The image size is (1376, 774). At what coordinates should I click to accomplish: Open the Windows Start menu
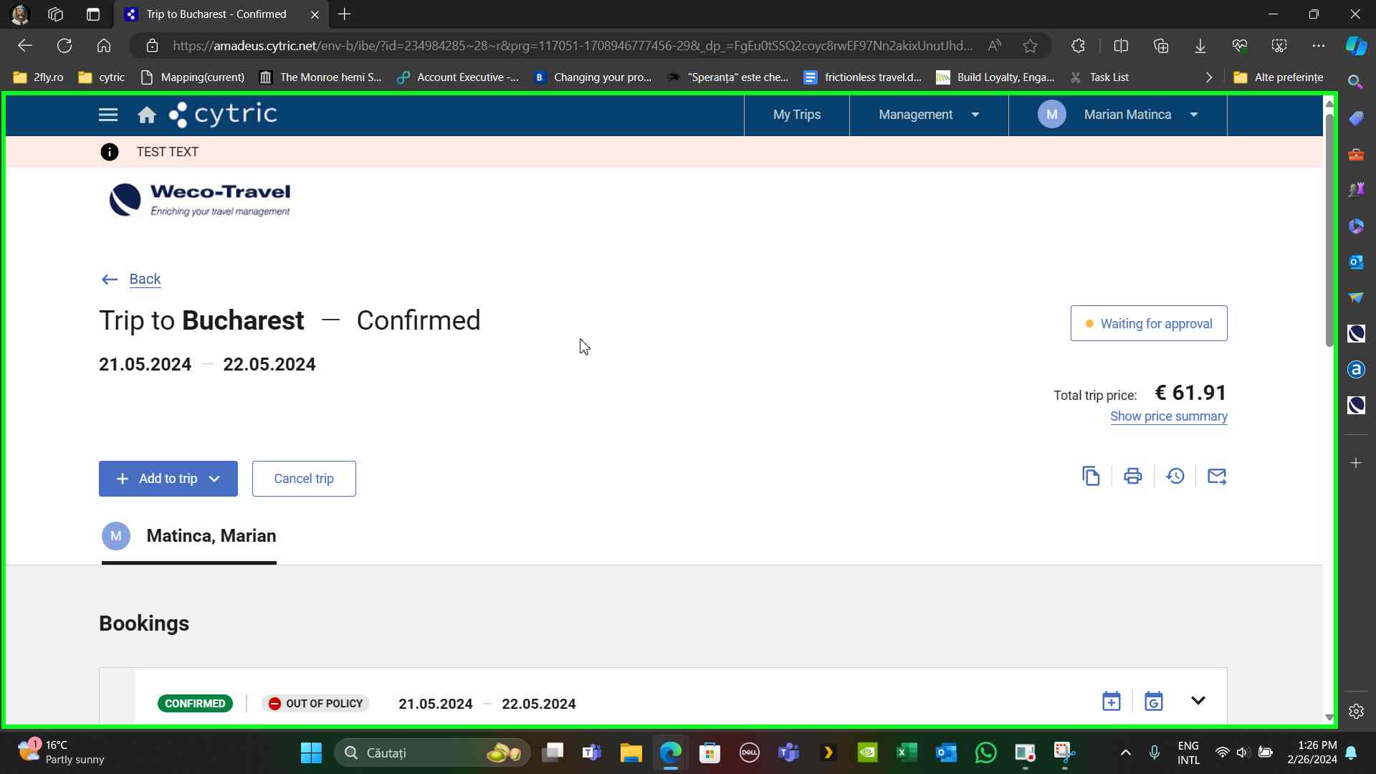pyautogui.click(x=311, y=752)
